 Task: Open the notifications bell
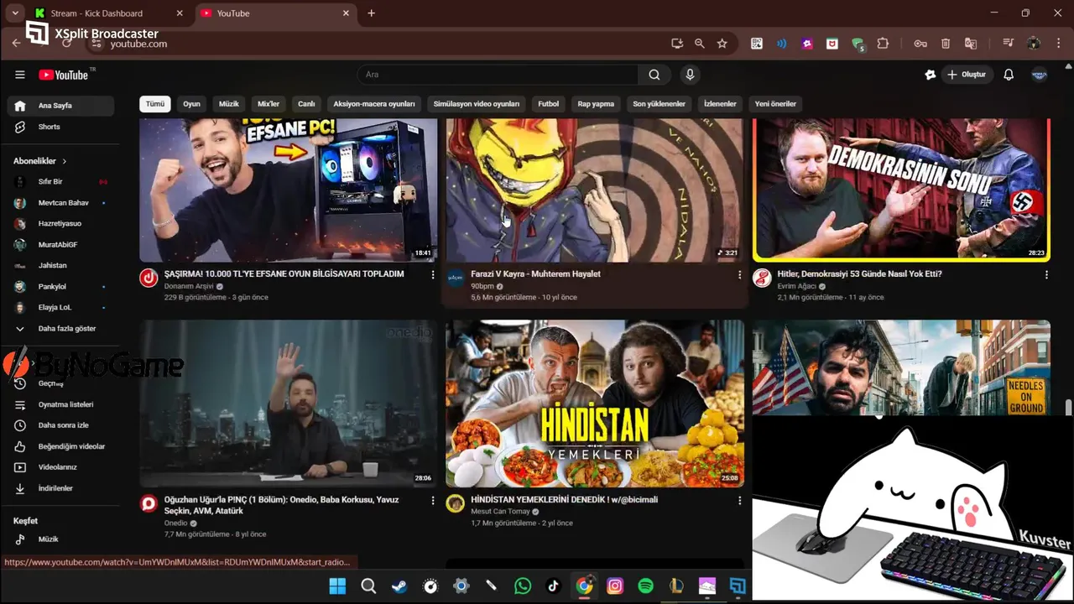pos(1009,75)
